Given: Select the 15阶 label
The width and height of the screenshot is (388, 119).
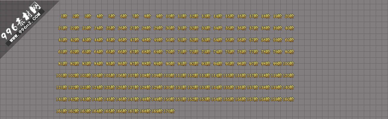Looking at the screenshot, I should [x=230, y=16].
